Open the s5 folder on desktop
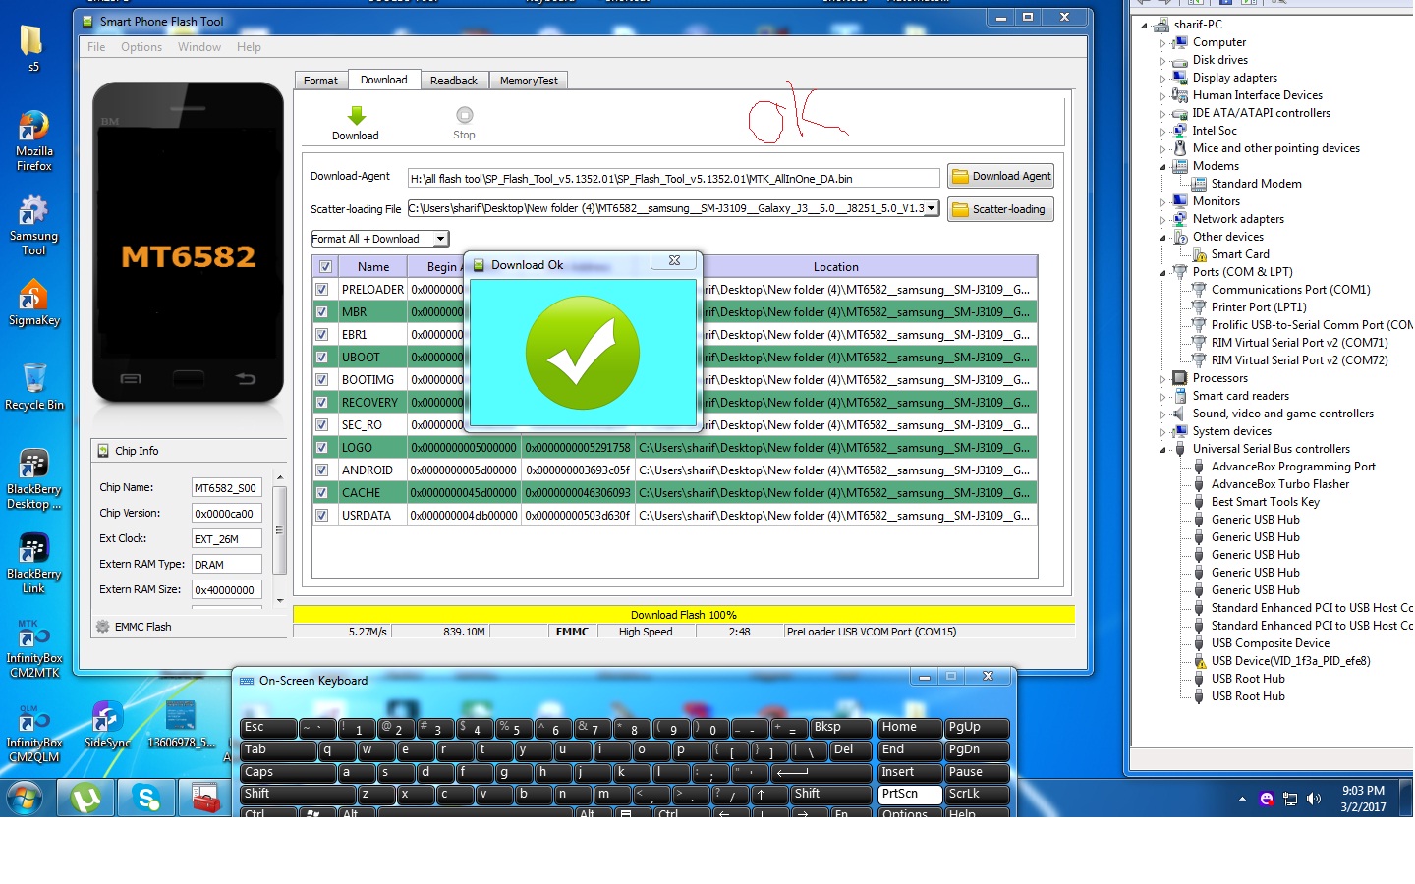The width and height of the screenshot is (1415, 884). 32,47
